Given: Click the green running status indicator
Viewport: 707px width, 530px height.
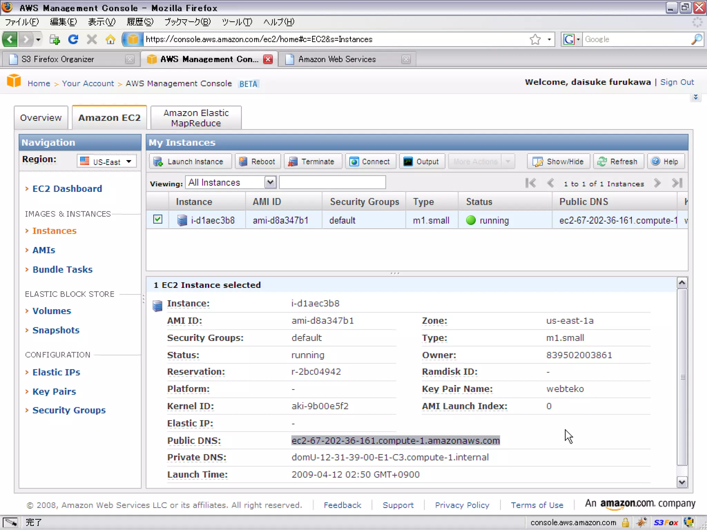Looking at the screenshot, I should tap(471, 220).
